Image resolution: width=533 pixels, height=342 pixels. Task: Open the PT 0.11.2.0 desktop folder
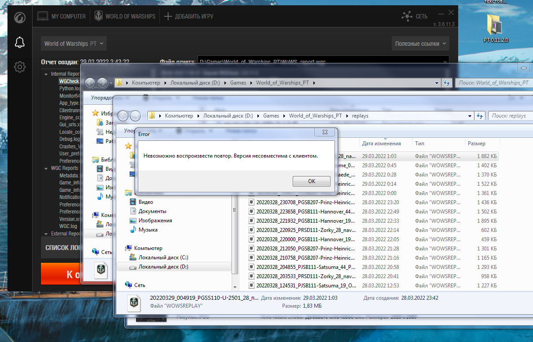click(x=496, y=28)
